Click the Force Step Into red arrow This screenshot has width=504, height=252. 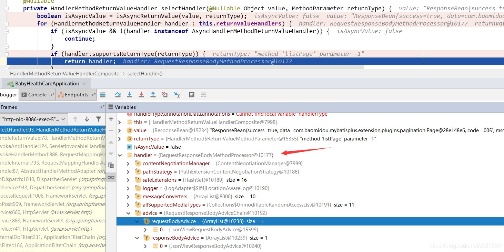141,95
